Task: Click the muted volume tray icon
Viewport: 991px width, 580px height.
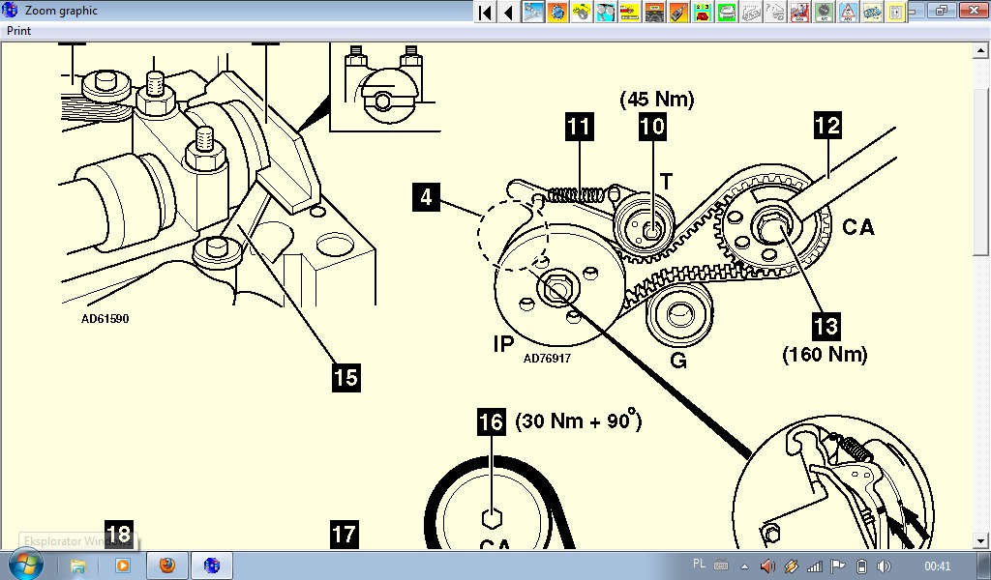Action: pyautogui.click(x=767, y=566)
